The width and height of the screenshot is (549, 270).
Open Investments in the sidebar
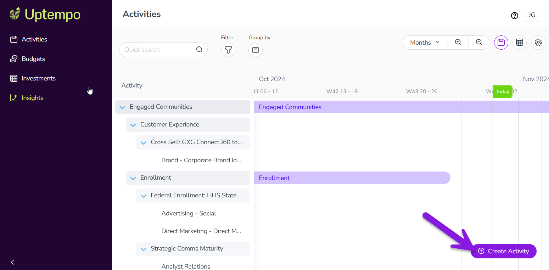point(38,78)
